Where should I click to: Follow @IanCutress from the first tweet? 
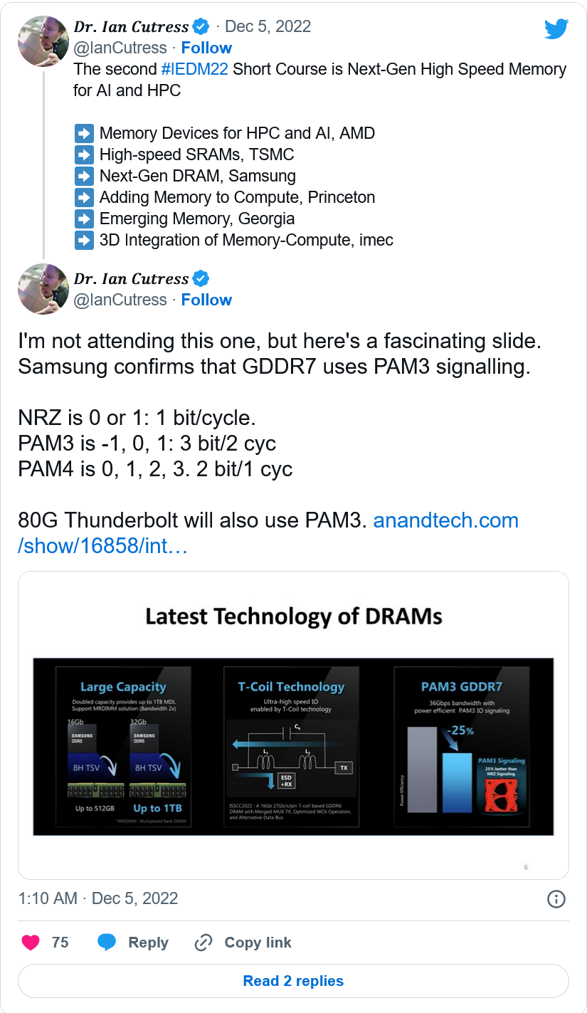click(x=206, y=48)
